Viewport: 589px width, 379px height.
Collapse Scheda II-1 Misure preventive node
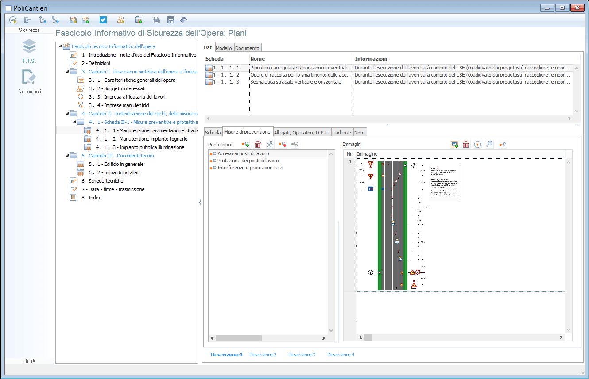(x=74, y=122)
